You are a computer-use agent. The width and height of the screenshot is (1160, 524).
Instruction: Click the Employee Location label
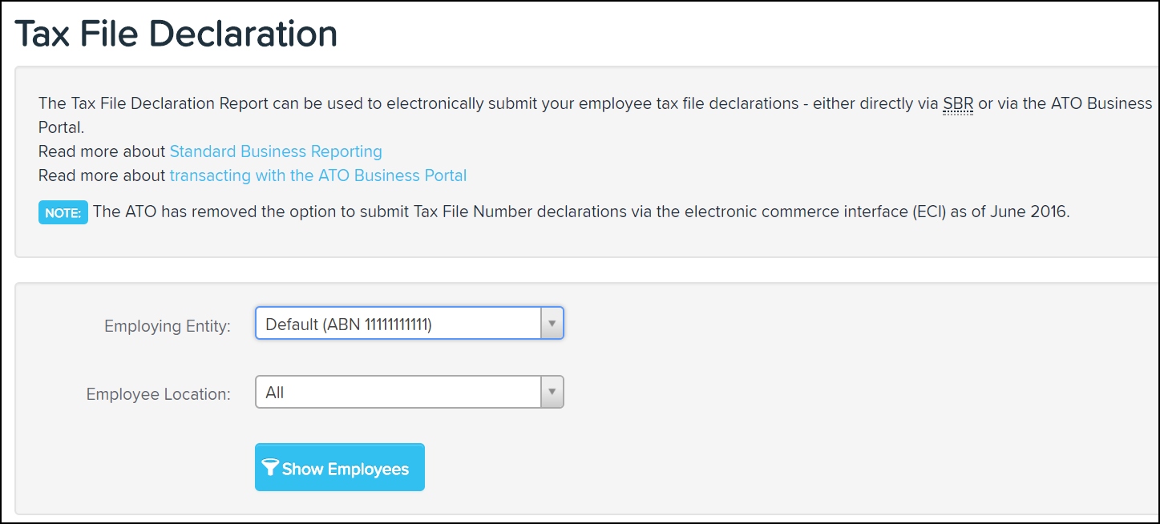159,394
